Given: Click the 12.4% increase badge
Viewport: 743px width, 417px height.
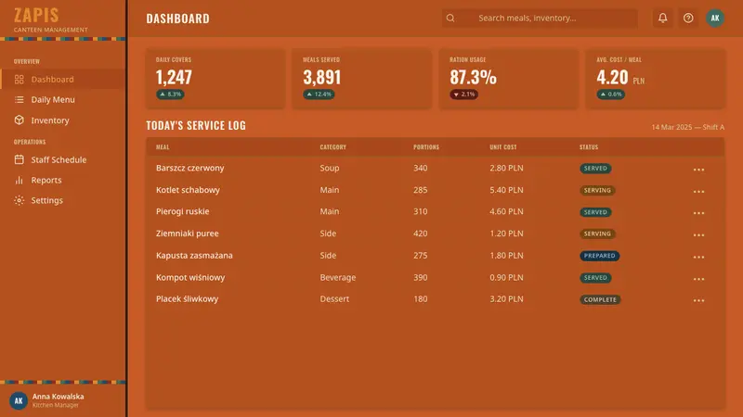Looking at the screenshot, I should 319,95.
